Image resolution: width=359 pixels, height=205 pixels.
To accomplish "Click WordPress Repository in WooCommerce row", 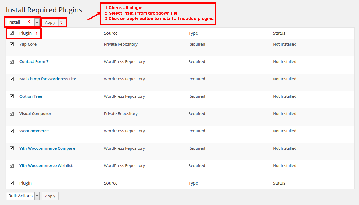I will (x=124, y=131).
